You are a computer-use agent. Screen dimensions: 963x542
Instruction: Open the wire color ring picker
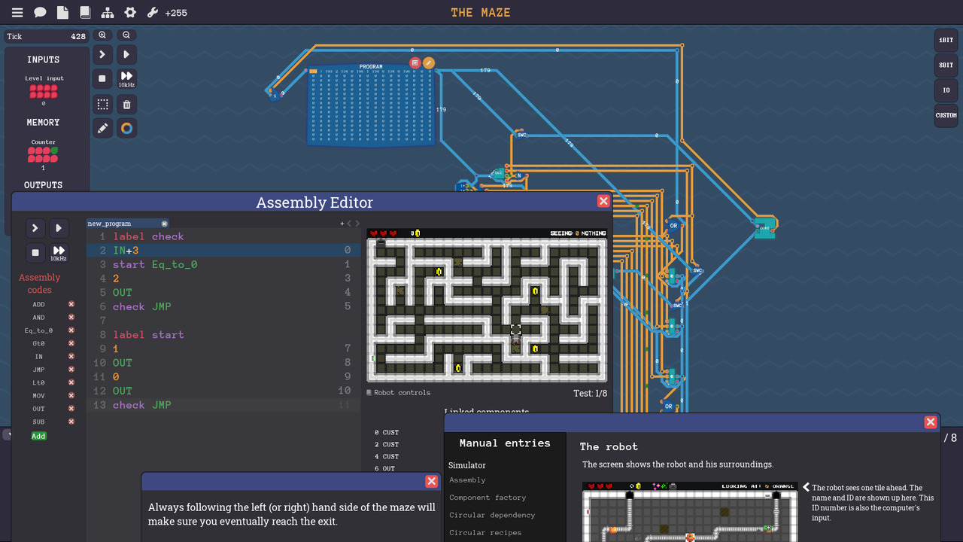point(127,129)
